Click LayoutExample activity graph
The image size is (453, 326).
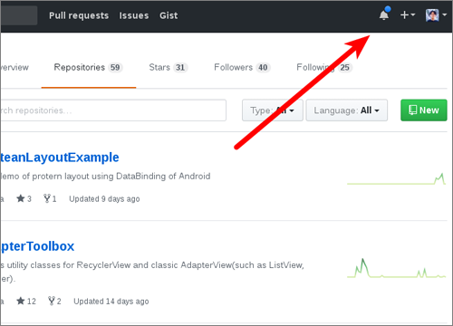click(x=397, y=178)
